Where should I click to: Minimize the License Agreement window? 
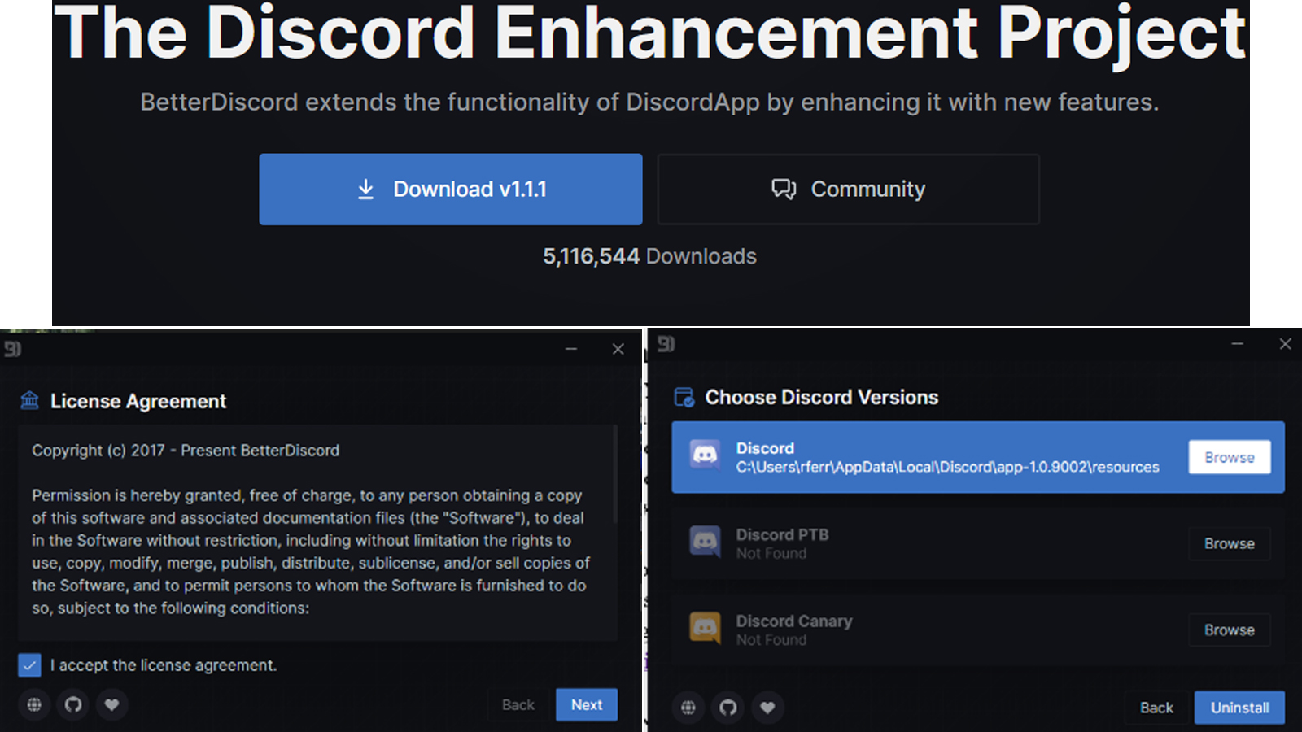pyautogui.click(x=571, y=349)
